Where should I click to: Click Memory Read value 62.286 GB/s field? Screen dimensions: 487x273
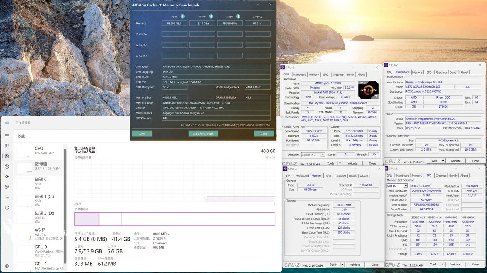click(x=174, y=23)
